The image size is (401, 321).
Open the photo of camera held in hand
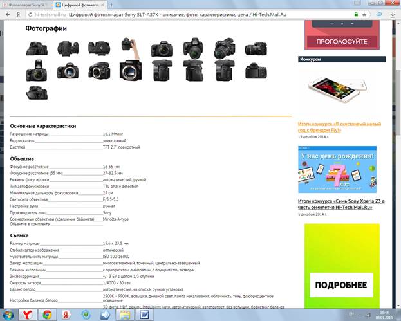pyautogui.click(x=131, y=48)
